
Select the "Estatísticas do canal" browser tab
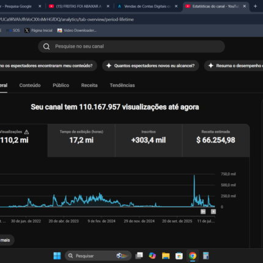point(215,6)
